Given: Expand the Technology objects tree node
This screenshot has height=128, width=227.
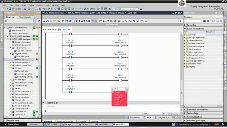Looking at the screenshot, I should tap(10, 63).
